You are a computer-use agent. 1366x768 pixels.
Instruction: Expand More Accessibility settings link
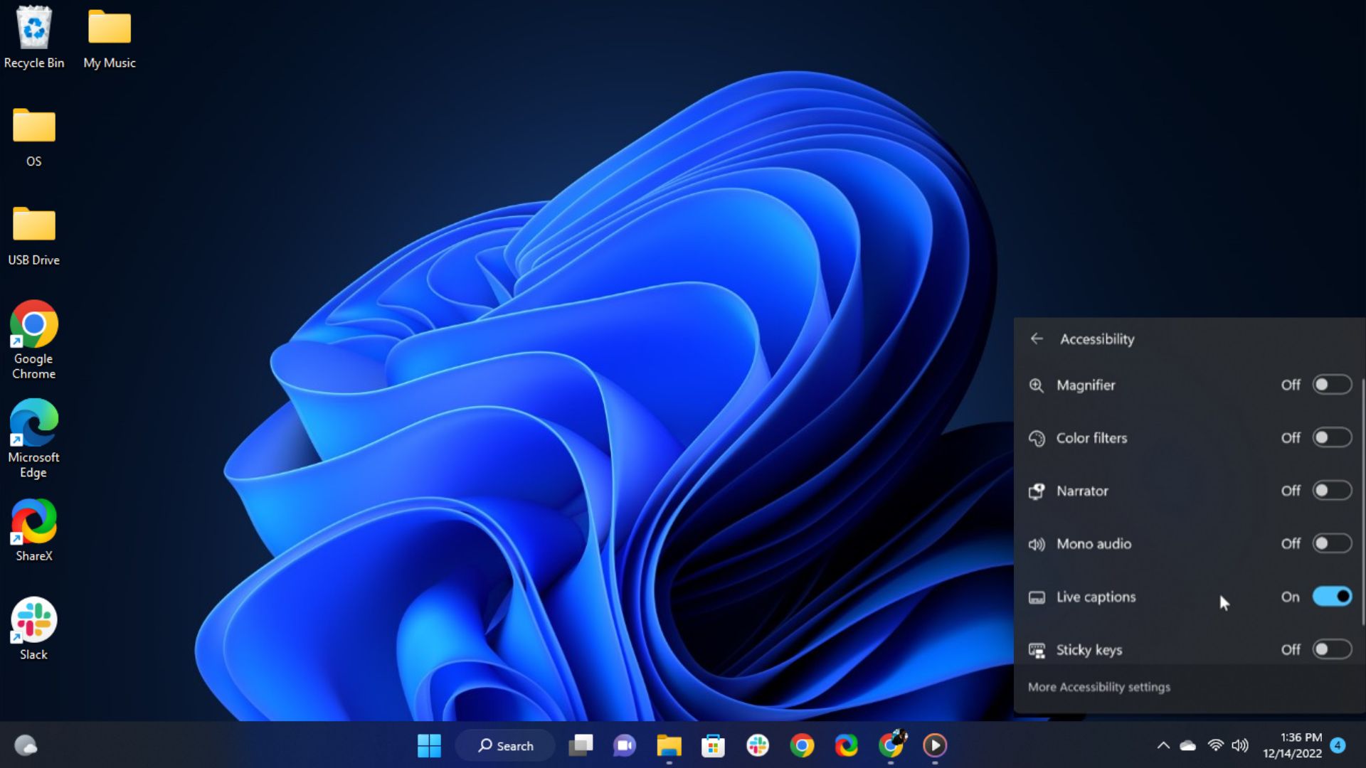pos(1098,686)
